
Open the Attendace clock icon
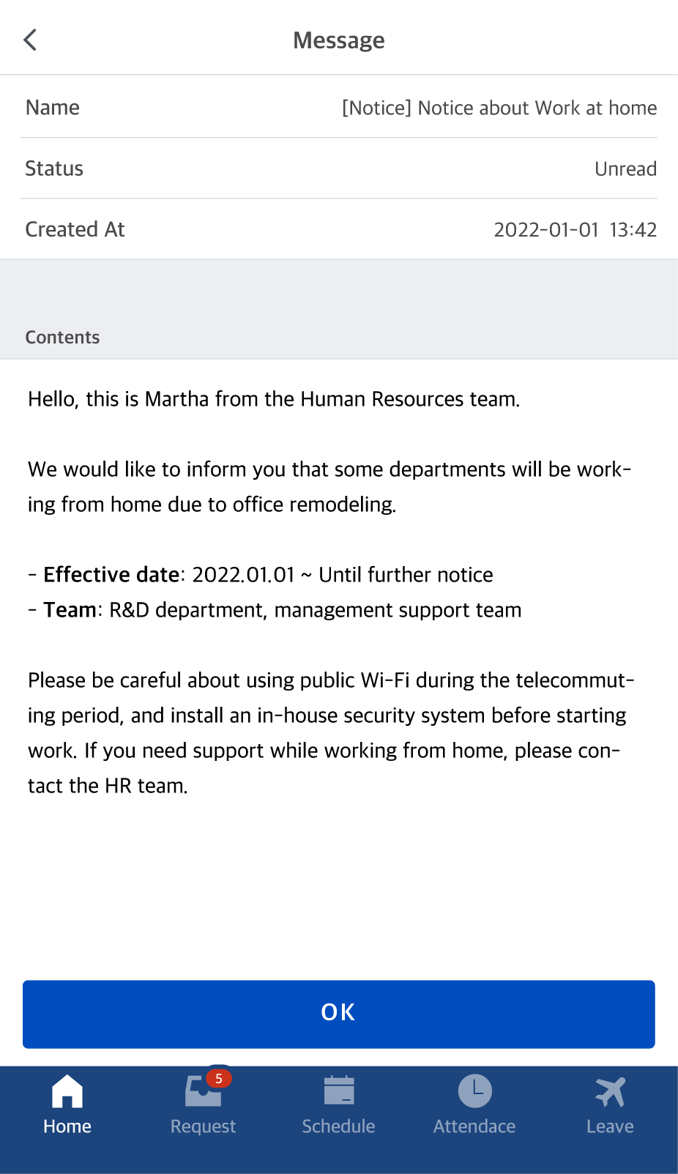click(x=474, y=1091)
